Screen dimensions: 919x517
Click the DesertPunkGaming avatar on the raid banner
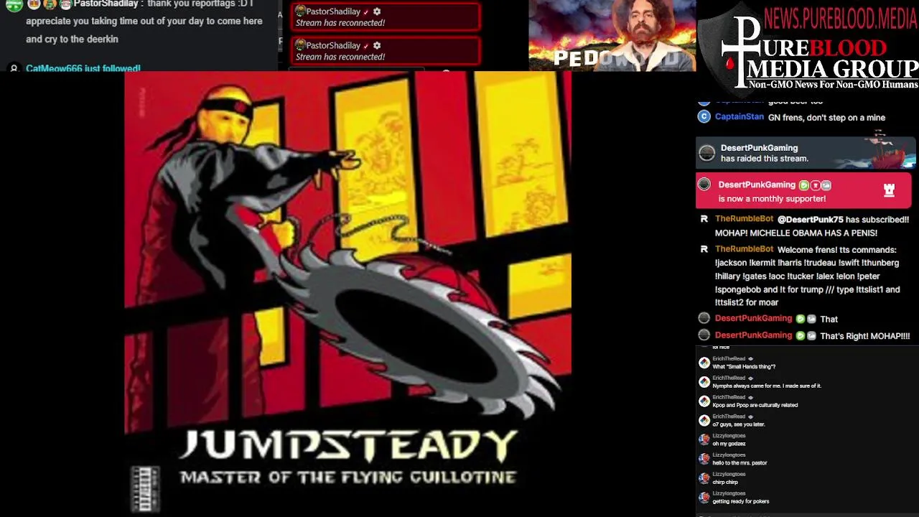pyautogui.click(x=706, y=153)
